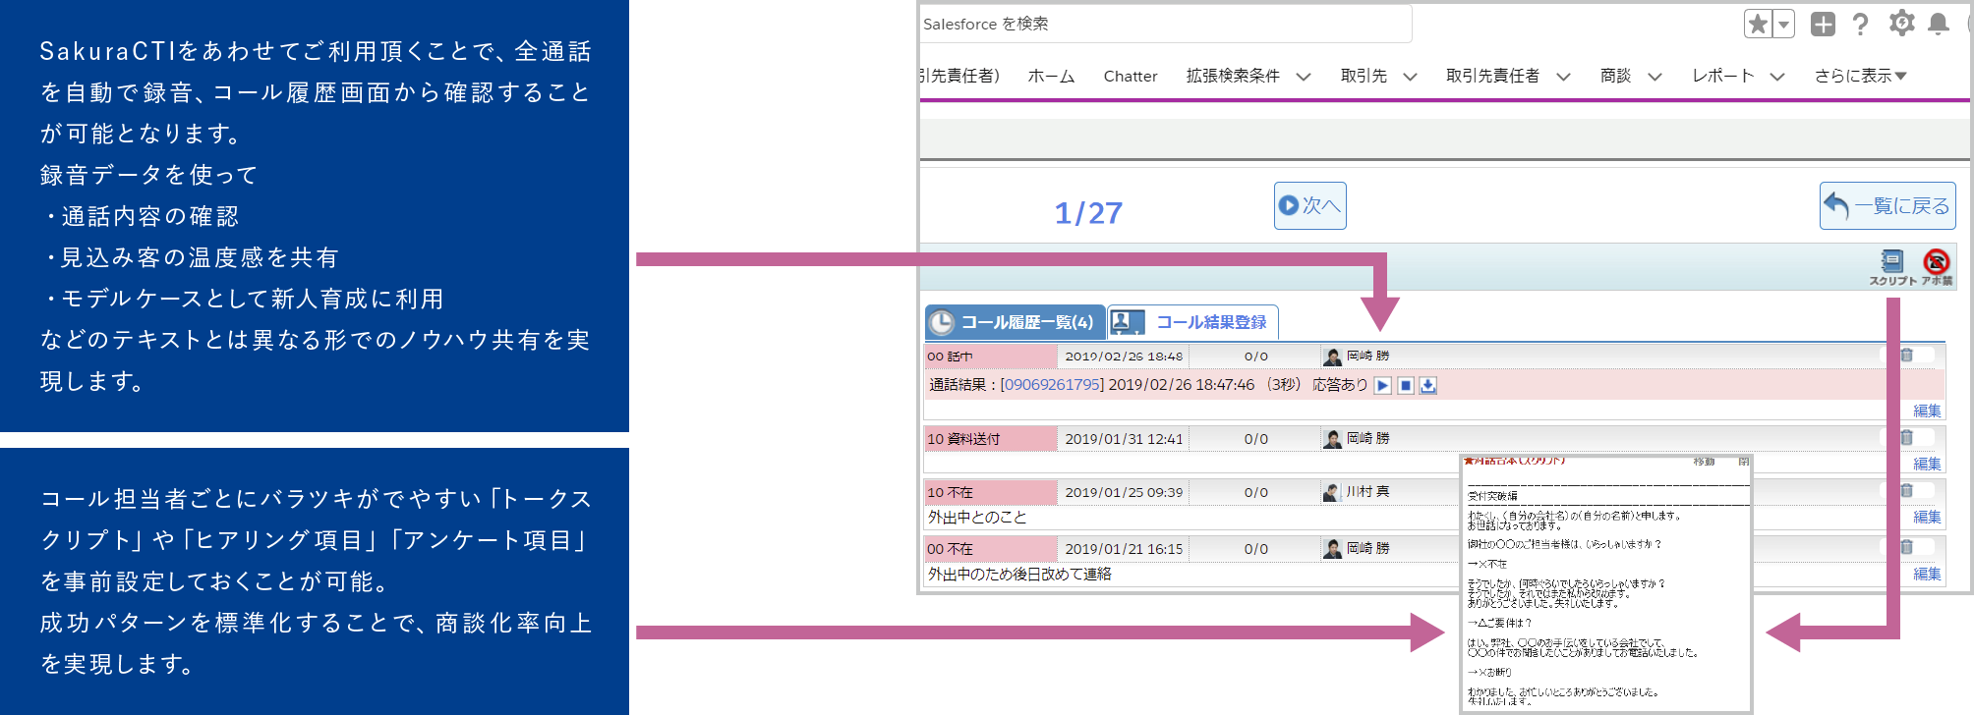This screenshot has width=1974, height=715.
Task: Click the 1/27 record counter
Action: pos(1088,212)
